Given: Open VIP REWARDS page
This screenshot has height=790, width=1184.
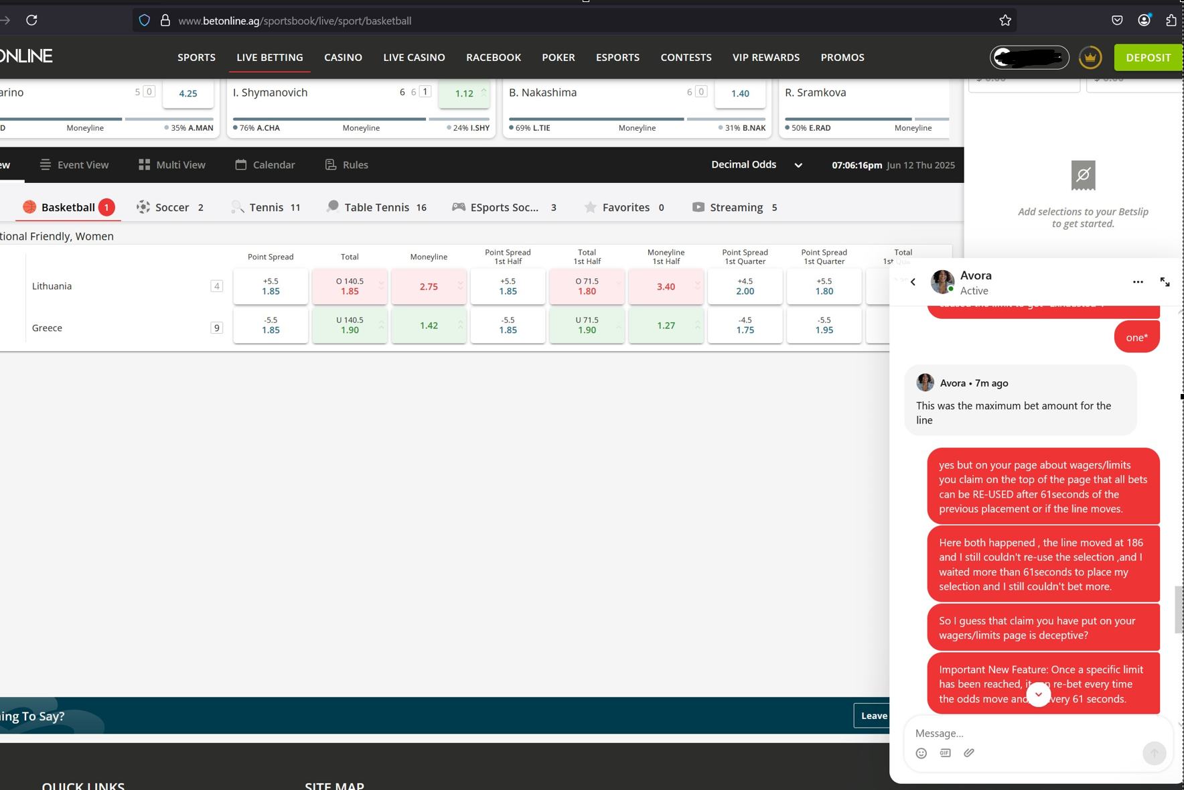Looking at the screenshot, I should [766, 58].
